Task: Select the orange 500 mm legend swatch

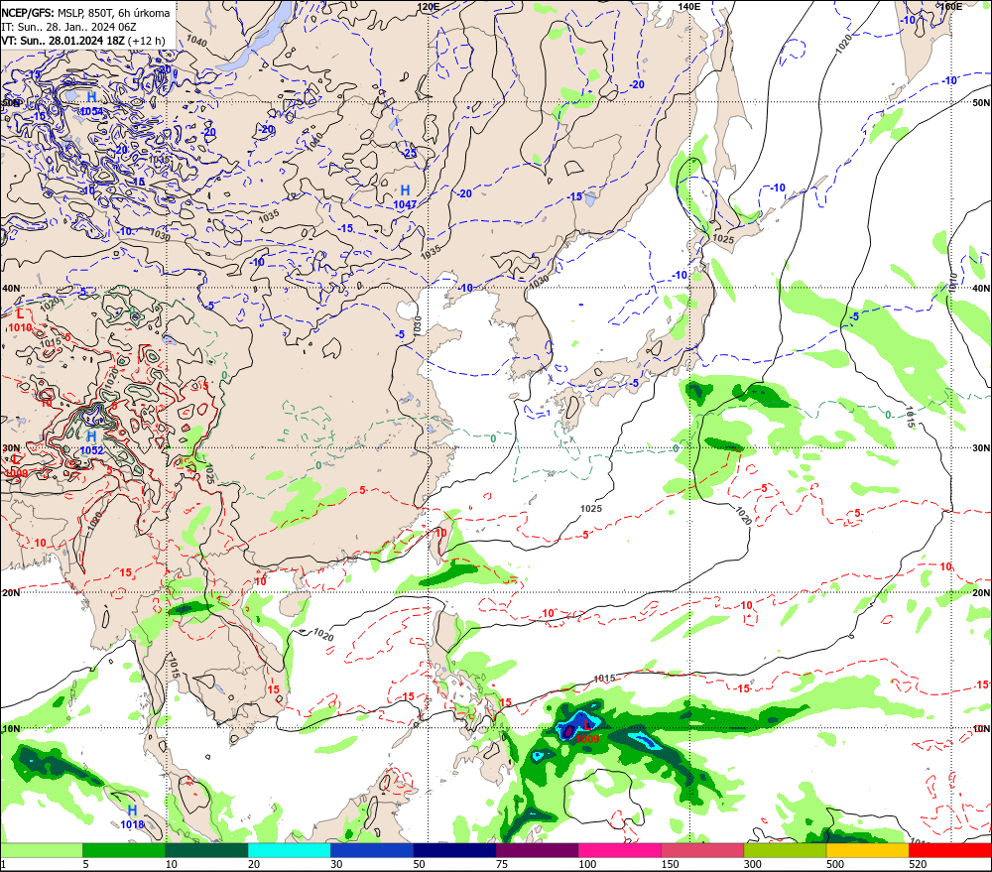Action: click(868, 850)
